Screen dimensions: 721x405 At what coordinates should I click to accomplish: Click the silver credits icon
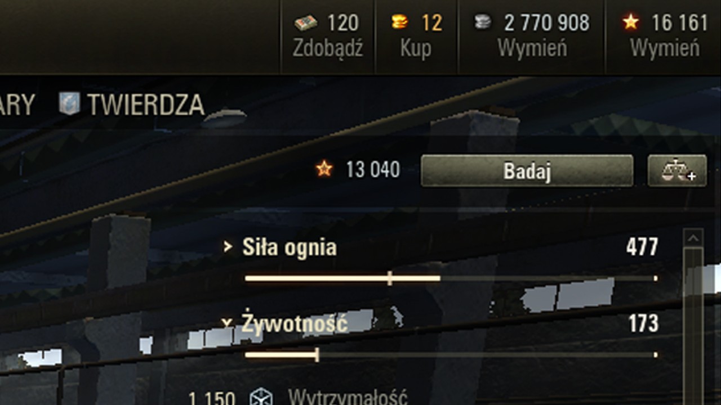(x=483, y=22)
